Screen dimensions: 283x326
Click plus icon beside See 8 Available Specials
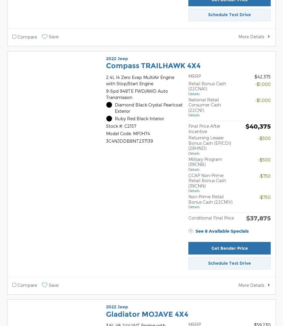click(191, 231)
